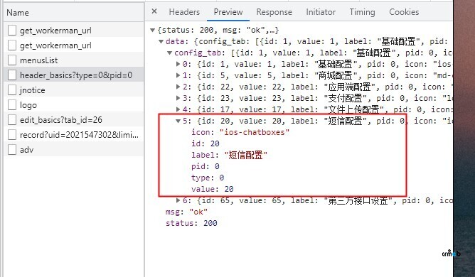Select the Cookies tab
The height and width of the screenshot is (277, 475).
click(x=404, y=12)
